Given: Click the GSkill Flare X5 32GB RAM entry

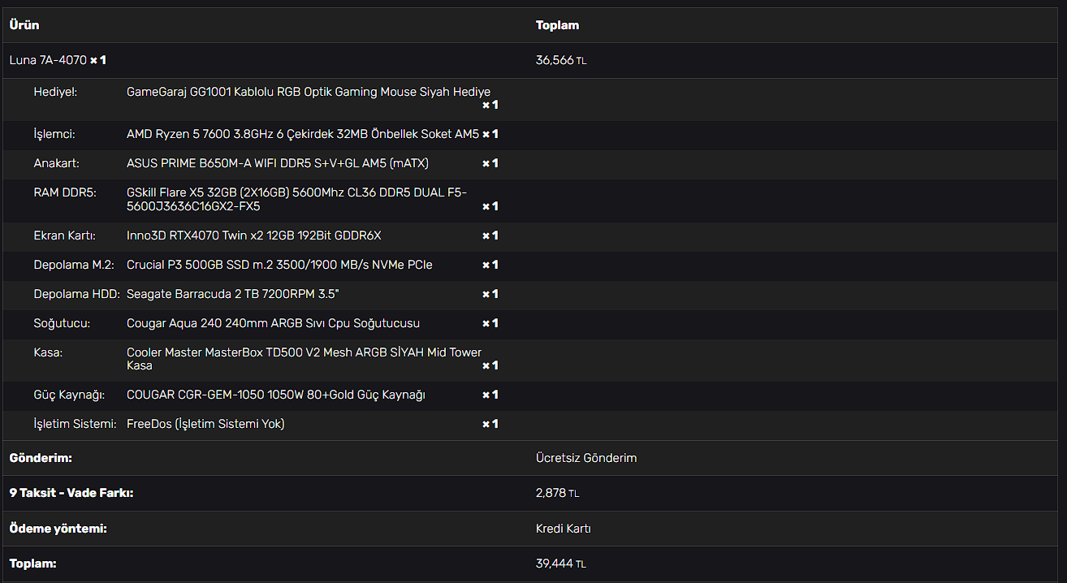Looking at the screenshot, I should [x=296, y=199].
